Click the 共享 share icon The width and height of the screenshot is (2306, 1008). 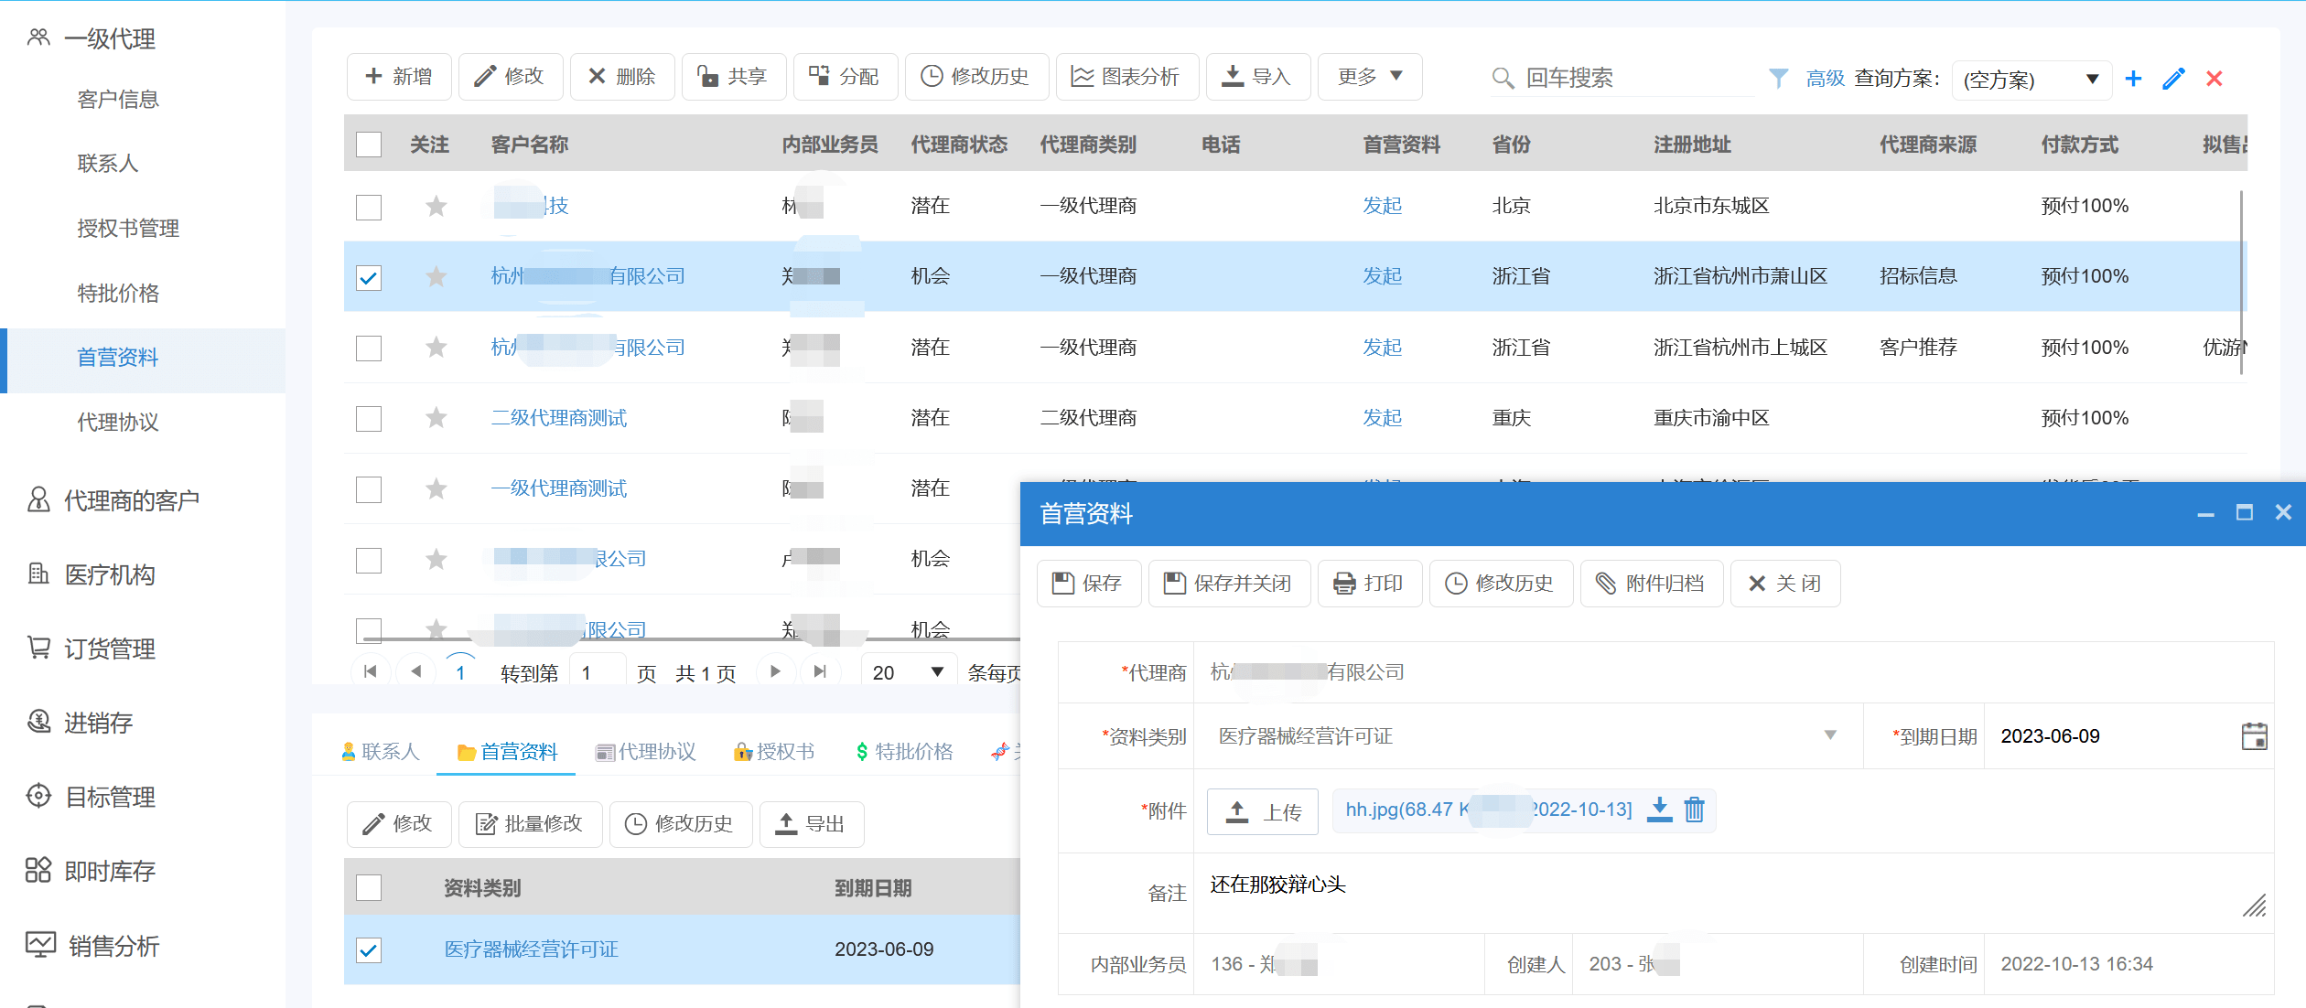(734, 77)
